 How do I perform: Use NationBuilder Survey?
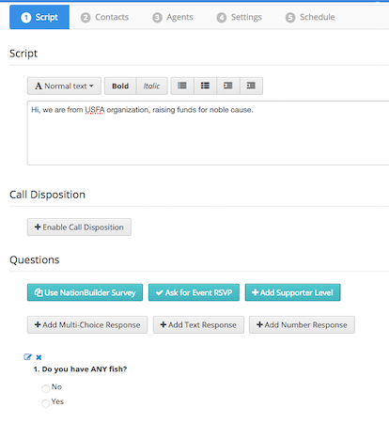[x=85, y=292]
